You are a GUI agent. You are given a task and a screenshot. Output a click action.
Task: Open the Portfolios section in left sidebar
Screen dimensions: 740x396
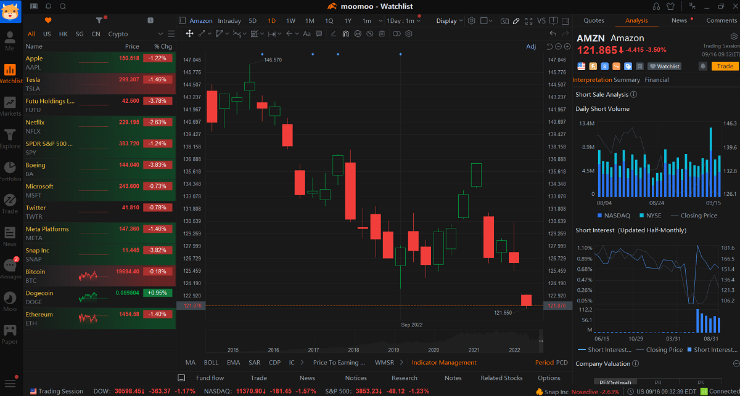pyautogui.click(x=10, y=171)
